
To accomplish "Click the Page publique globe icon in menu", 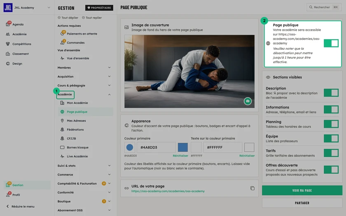I will click(x=62, y=112).
